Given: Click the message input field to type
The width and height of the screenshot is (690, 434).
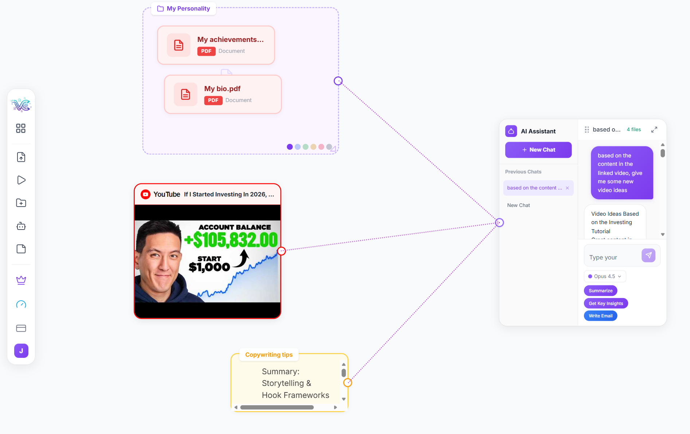Looking at the screenshot, I should coord(611,257).
